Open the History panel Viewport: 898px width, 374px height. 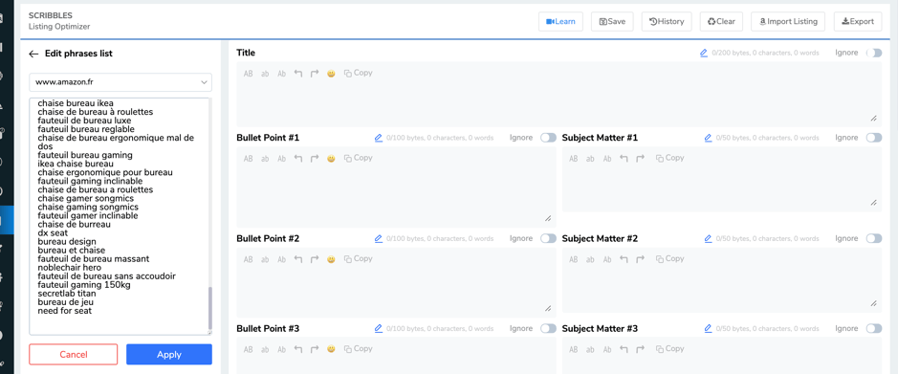coord(667,22)
